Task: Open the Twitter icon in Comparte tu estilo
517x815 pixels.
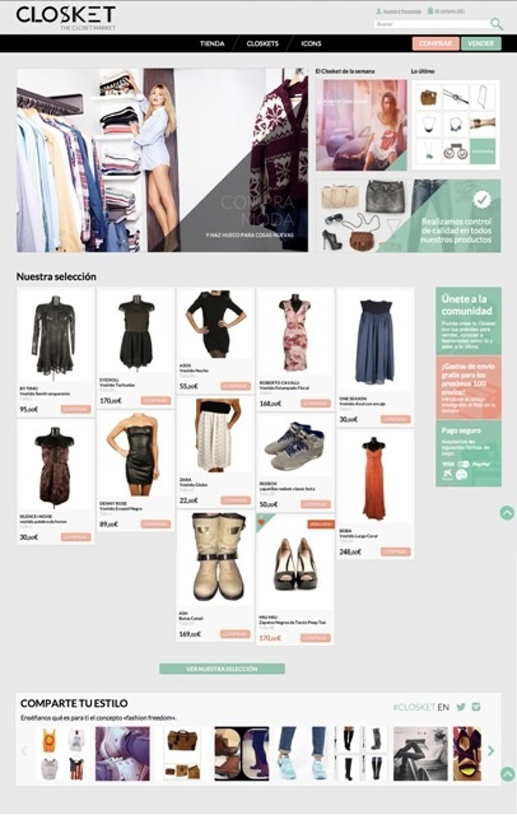Action: 461,706
